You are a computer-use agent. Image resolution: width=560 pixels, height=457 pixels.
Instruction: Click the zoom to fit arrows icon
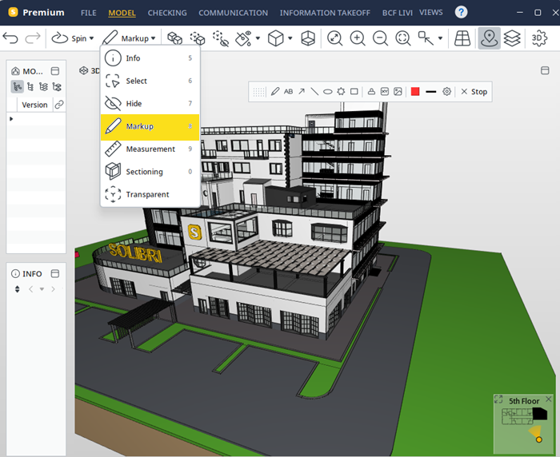pyautogui.click(x=334, y=38)
